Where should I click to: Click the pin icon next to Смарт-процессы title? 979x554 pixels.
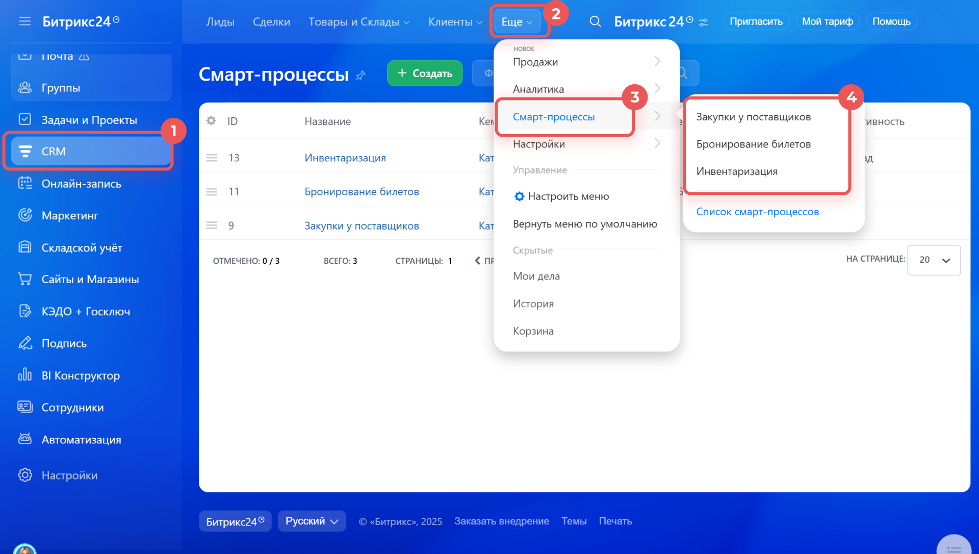(x=361, y=75)
